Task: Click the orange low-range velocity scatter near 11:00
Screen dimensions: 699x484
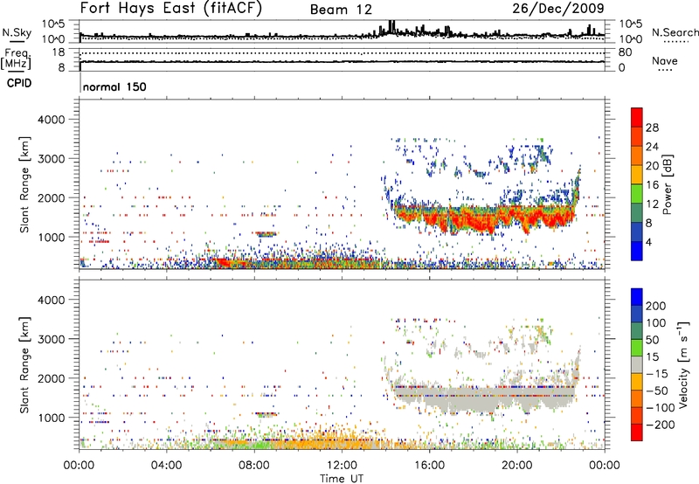Action: coord(320,439)
